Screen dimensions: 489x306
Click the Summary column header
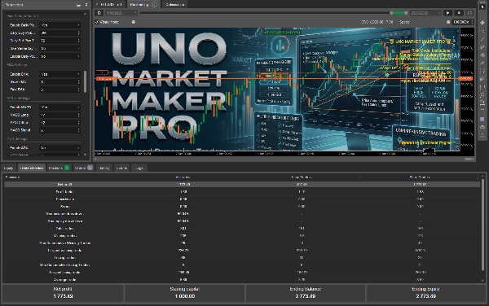click(13, 177)
